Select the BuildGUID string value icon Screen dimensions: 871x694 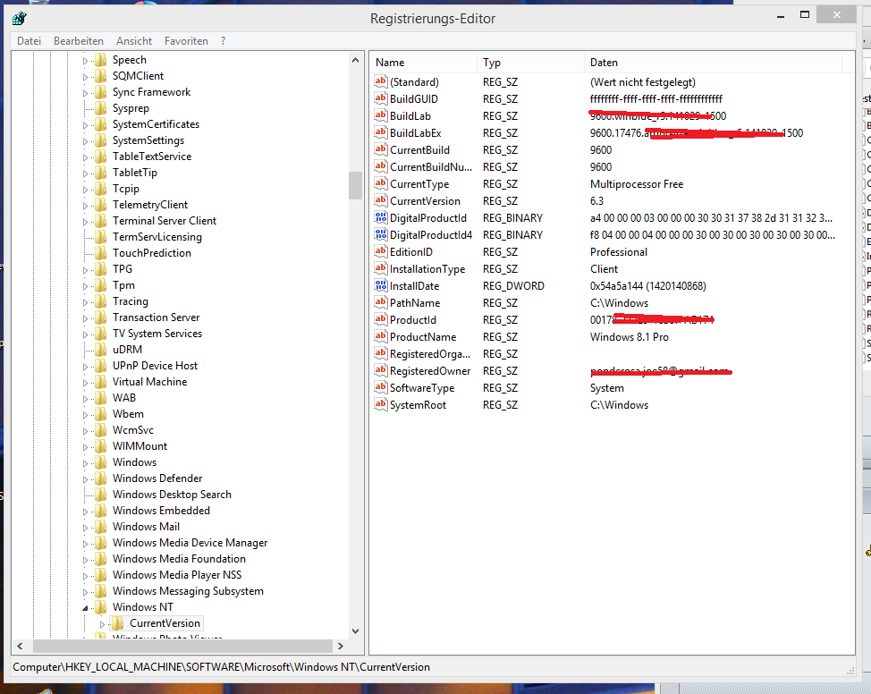[381, 99]
